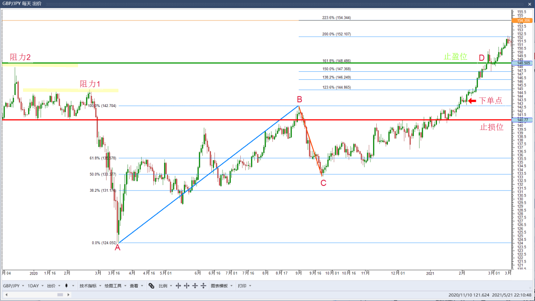The image size is (535, 301).
Task: Click the left scroll arrow below the chart
Action: [x=6, y=294]
